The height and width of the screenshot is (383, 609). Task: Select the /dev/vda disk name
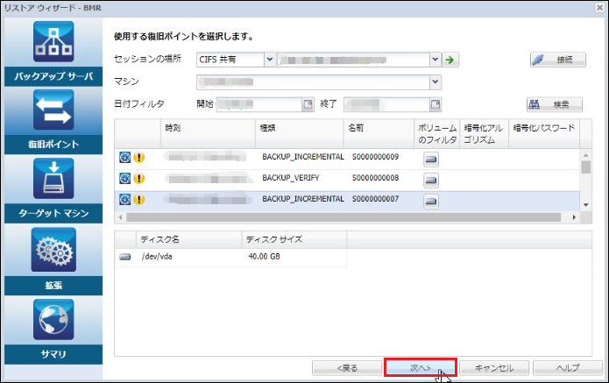157,257
